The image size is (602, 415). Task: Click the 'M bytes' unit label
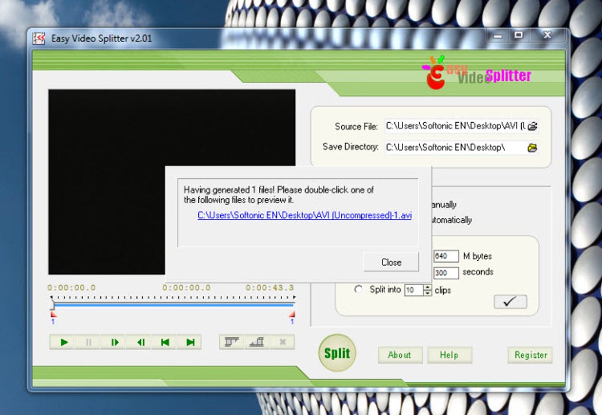(x=477, y=256)
